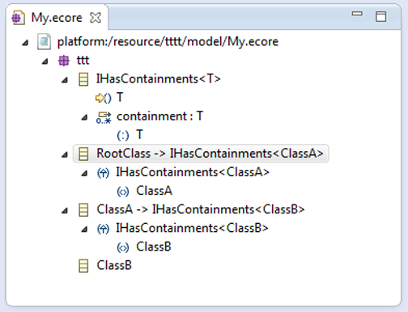Click the My.ecore file icon in the tab
Image resolution: width=408 pixels, height=312 pixels.
pos(18,18)
